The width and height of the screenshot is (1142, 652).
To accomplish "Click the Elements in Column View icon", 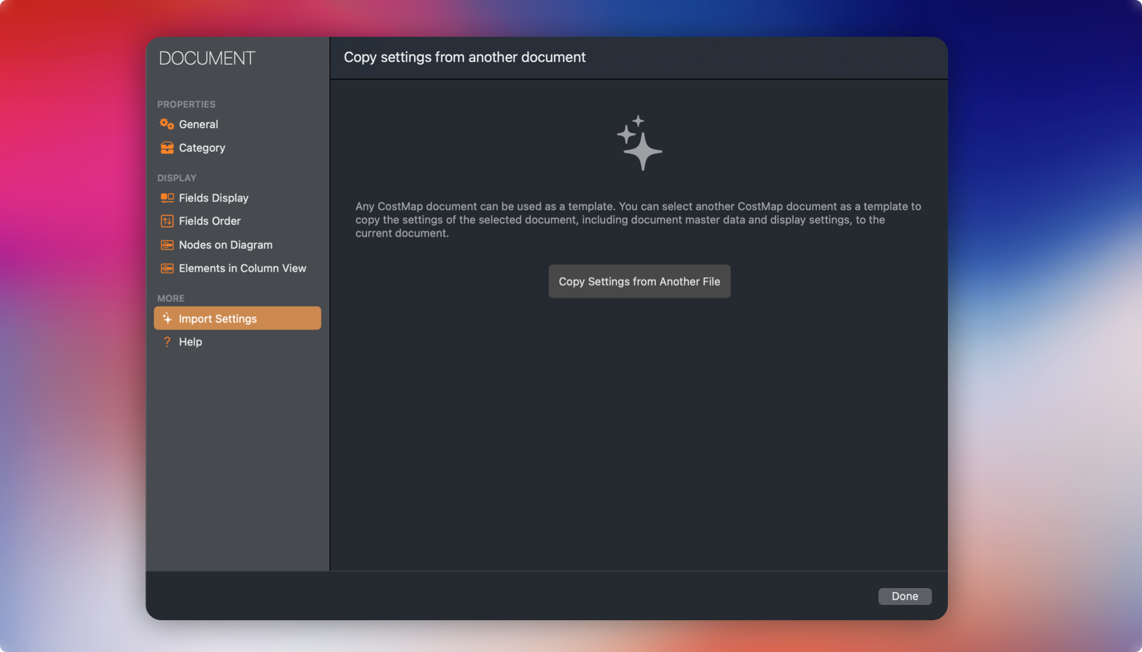I will [167, 268].
